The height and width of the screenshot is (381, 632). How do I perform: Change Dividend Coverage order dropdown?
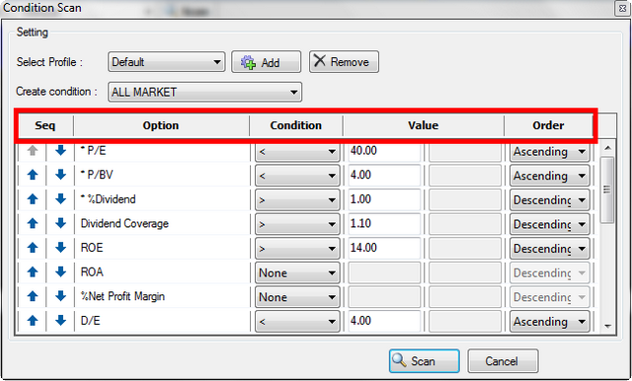[550, 224]
